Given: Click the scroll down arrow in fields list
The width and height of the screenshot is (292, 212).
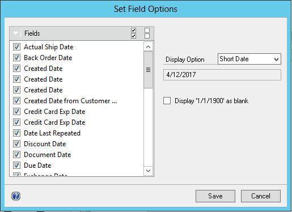Looking at the screenshot, I should [149, 171].
